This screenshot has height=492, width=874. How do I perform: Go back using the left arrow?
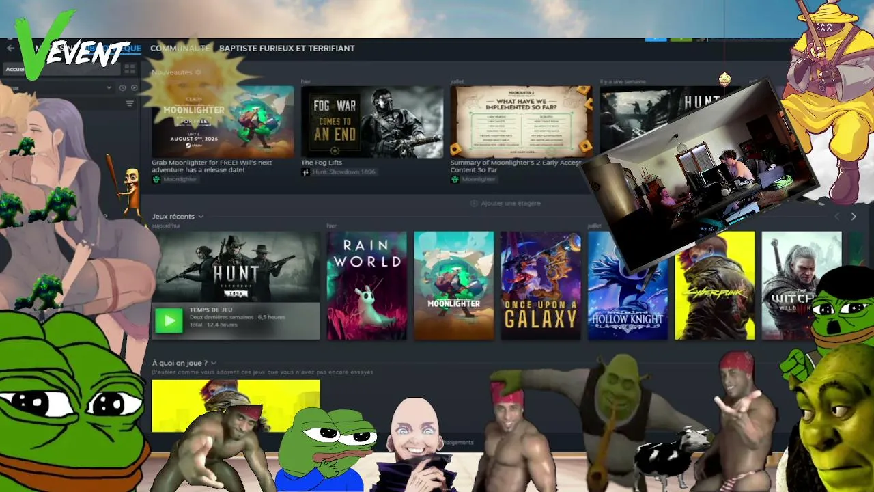(10, 48)
